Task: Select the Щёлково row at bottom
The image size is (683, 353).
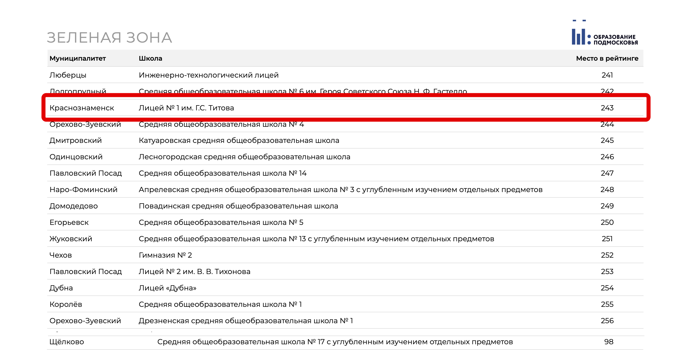Action: [x=345, y=342]
